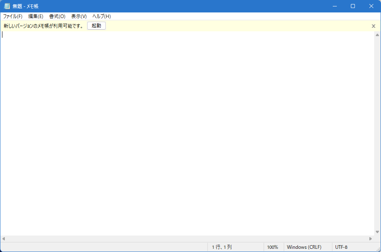Click the 100% zoom level in the status bar
This screenshot has width=381, height=252.
coord(272,247)
